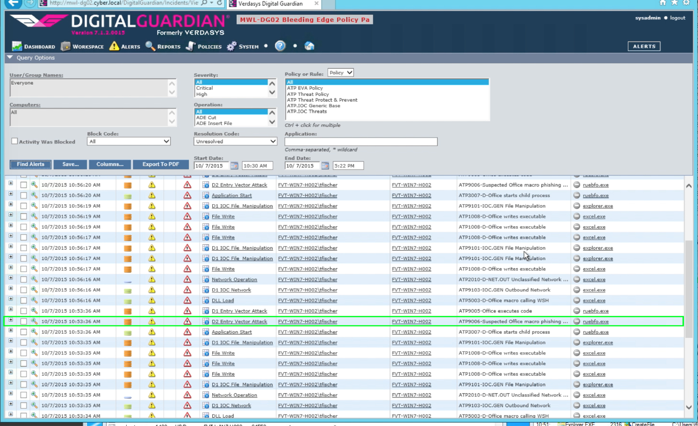
Task: Open the Workspace menu
Action: coord(82,46)
